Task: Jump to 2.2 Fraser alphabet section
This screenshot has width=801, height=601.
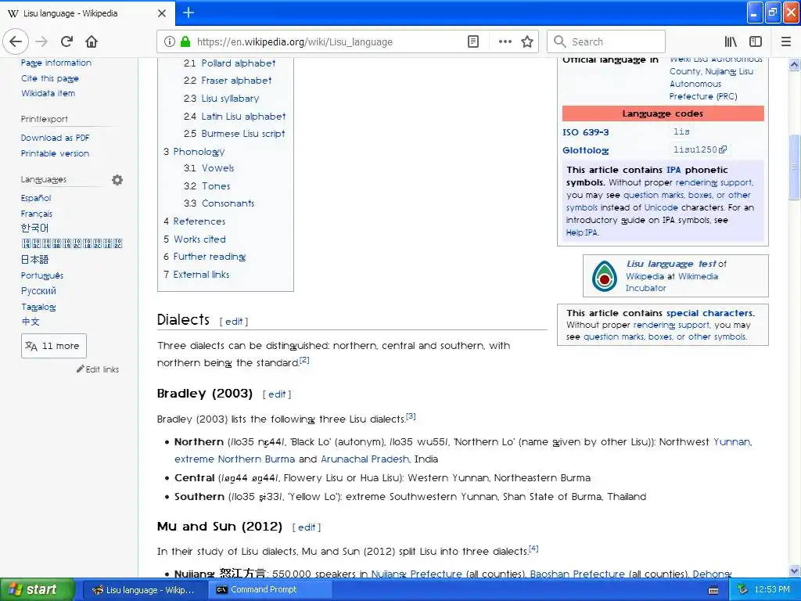Action: 228,81
